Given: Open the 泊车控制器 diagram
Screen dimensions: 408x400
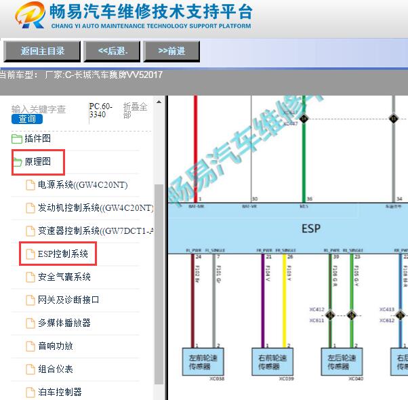Looking at the screenshot, I should (60, 392).
